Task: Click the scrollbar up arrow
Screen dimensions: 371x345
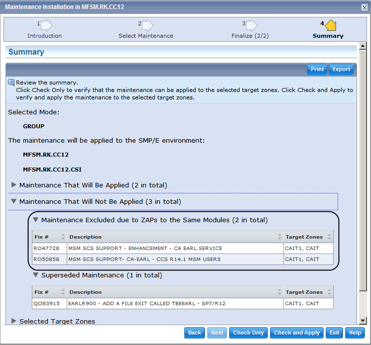Action: pos(363,46)
